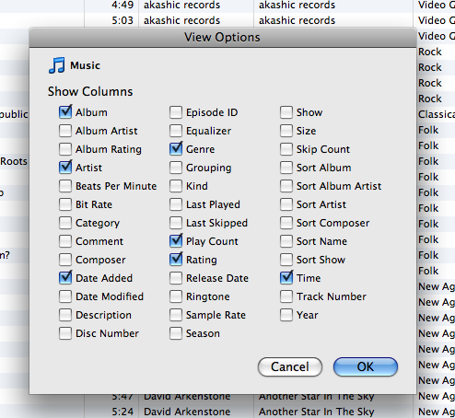Viewport: 455px width, 418px height.
Task: Tick the Kind checkbox
Action: click(176, 186)
